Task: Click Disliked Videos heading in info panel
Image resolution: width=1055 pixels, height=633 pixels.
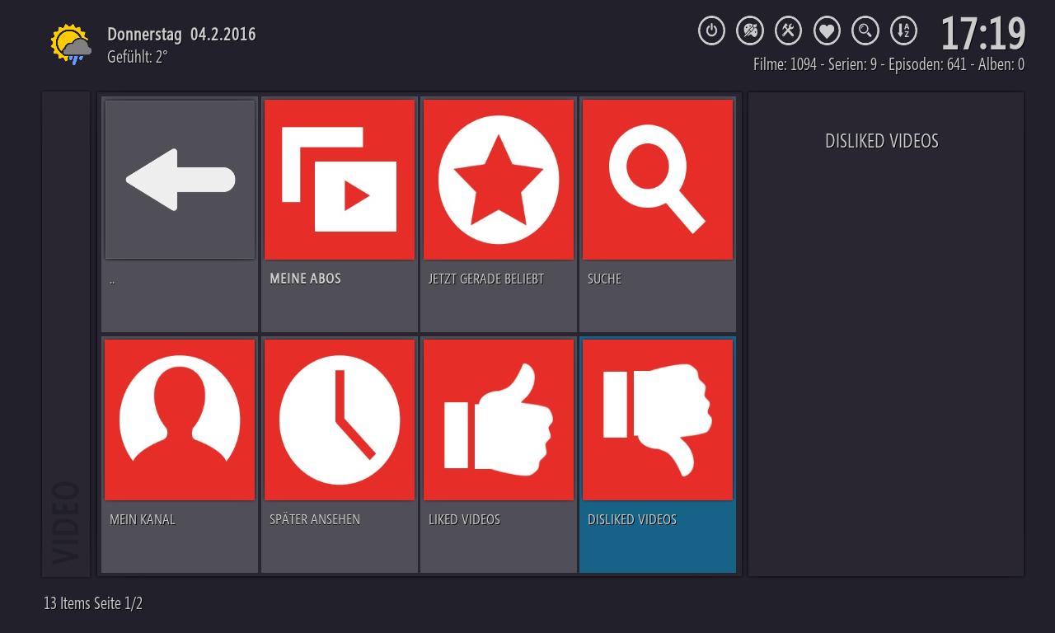Action: (x=882, y=141)
